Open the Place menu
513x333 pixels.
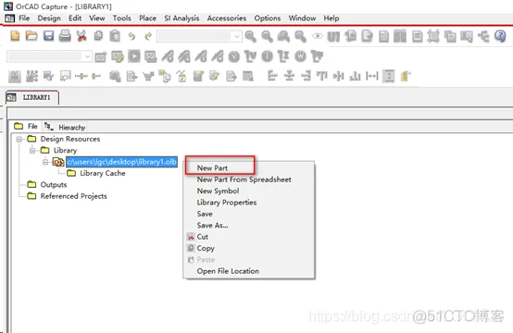coord(147,18)
